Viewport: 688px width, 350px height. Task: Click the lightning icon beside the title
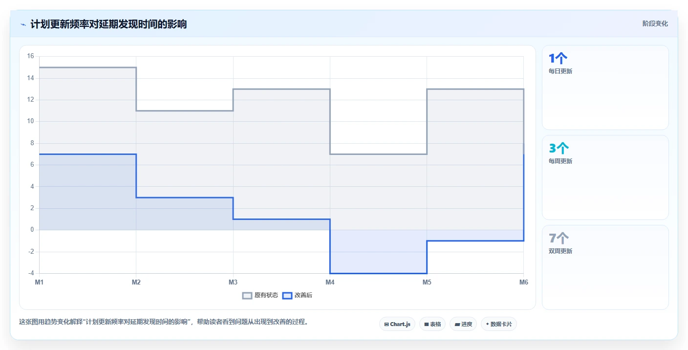[23, 24]
